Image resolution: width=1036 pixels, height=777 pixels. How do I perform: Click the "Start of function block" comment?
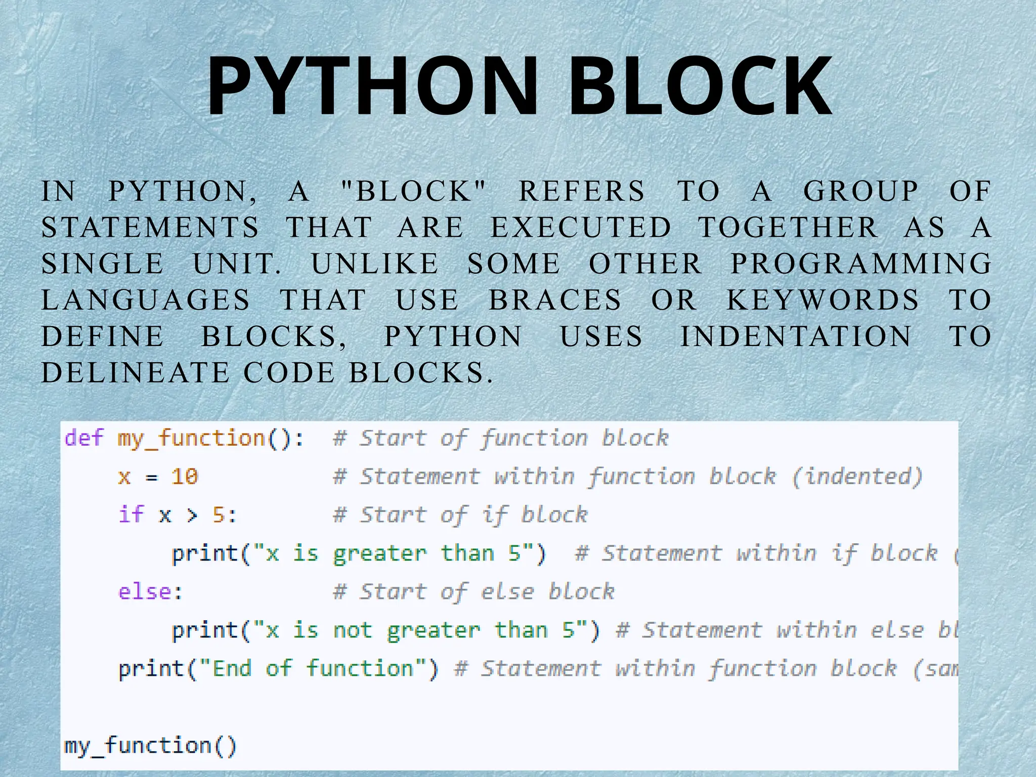coord(501,438)
